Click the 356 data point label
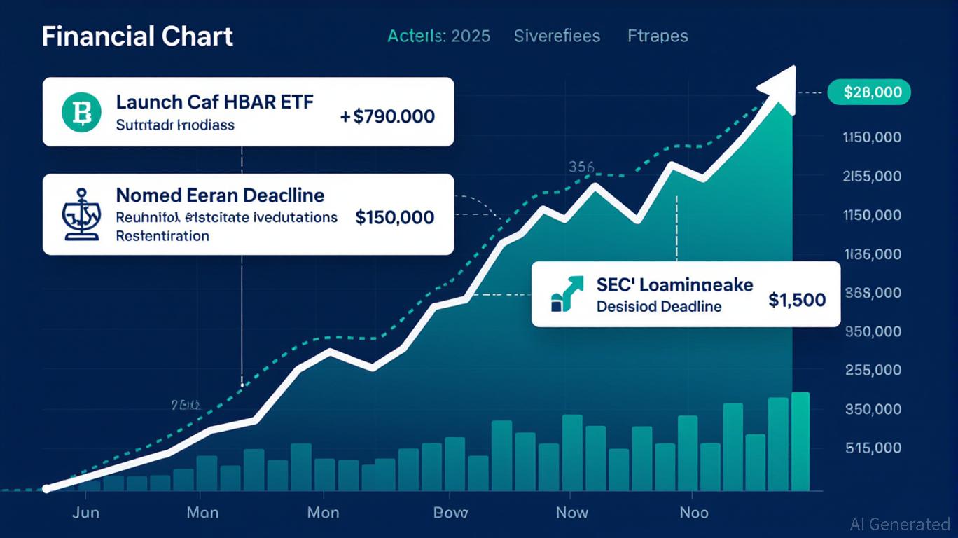The width and height of the screenshot is (958, 538). pyautogui.click(x=581, y=167)
